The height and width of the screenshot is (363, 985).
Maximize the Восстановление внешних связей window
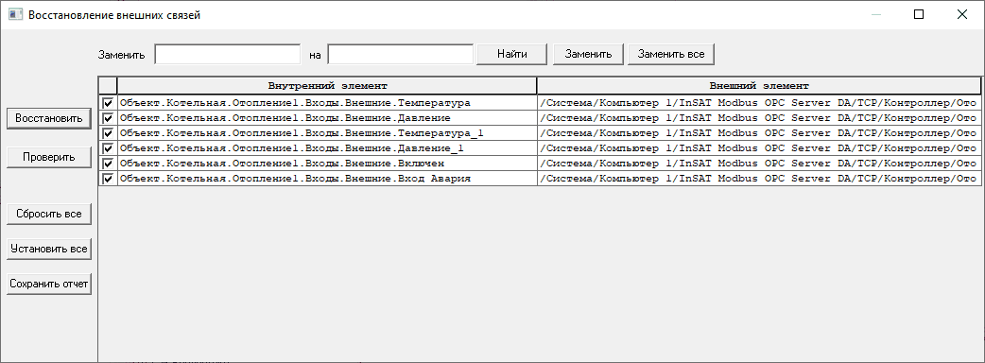[919, 14]
